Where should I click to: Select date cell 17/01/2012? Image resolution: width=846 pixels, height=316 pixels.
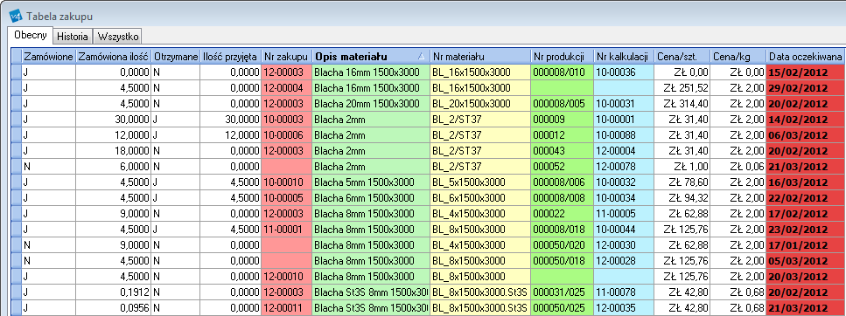[806, 244]
